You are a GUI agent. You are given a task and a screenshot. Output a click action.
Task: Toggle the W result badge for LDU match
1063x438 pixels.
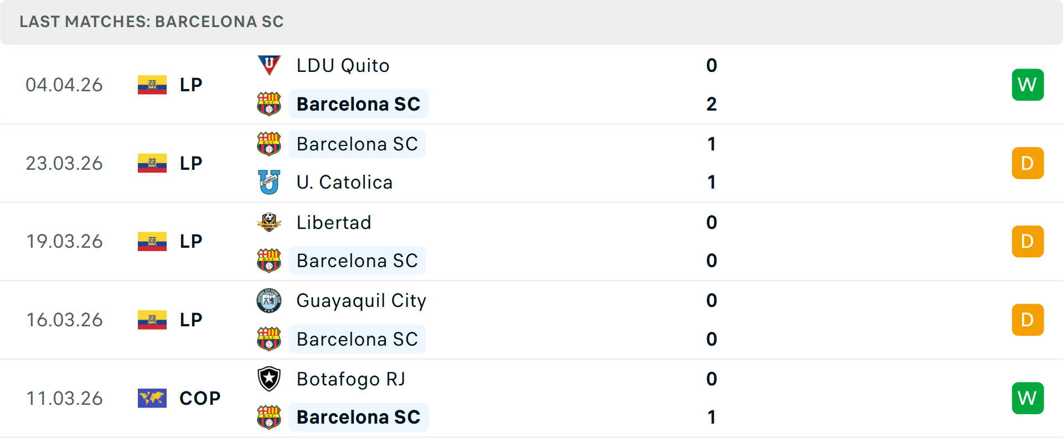[1028, 85]
